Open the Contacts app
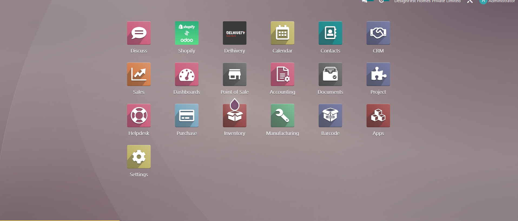Image resolution: width=518 pixels, height=221 pixels. [330, 33]
